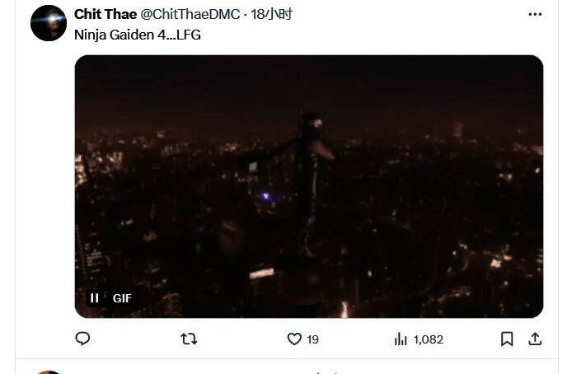Click the partially visible avatar of the next tweet
The width and height of the screenshot is (572, 374).
(x=49, y=371)
